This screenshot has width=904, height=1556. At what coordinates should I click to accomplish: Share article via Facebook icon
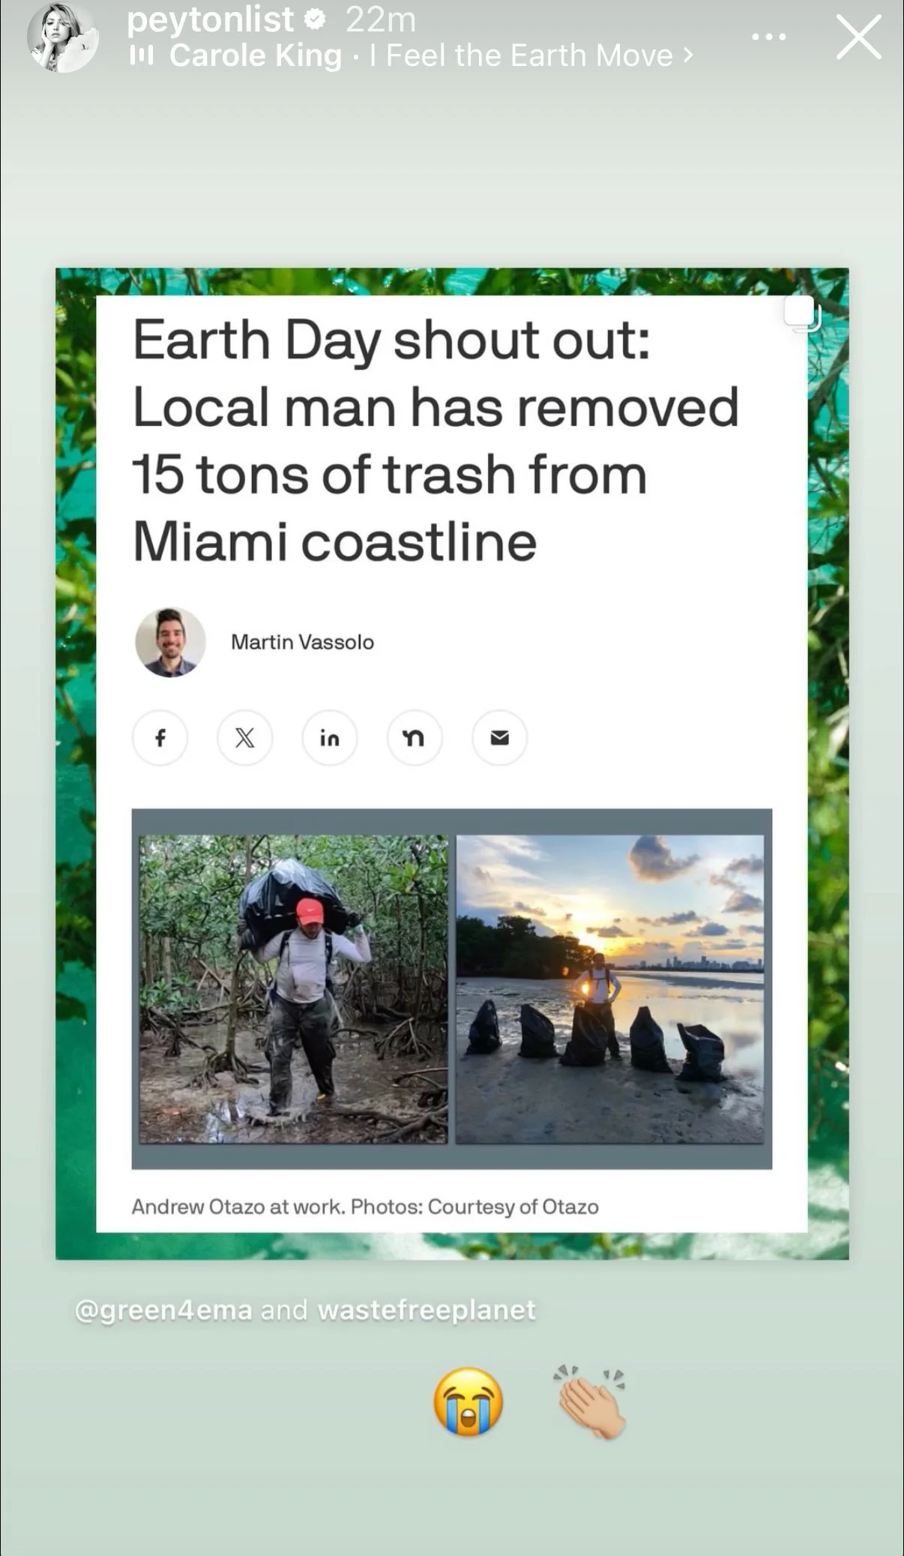160,738
